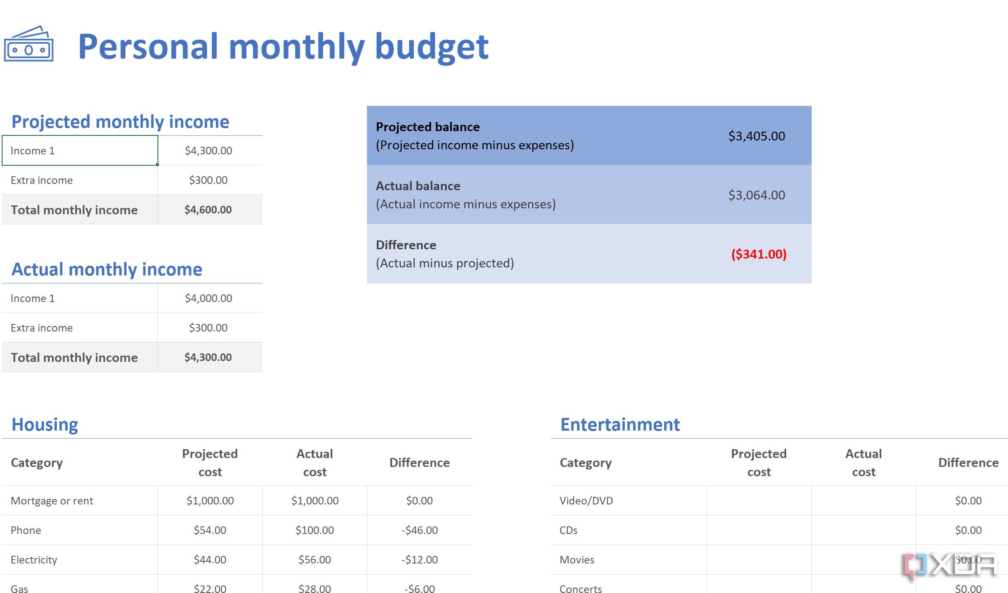Select the Mortgage or rent row label
Viewport: 1008px width, 593px height.
(x=52, y=501)
